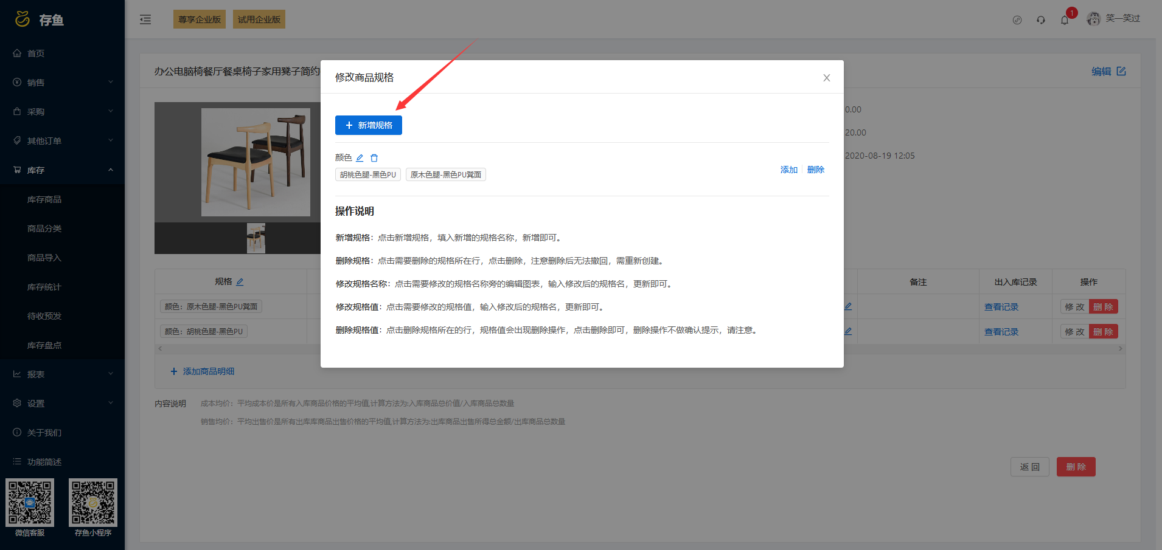Click the 新增规格 button

click(x=369, y=125)
